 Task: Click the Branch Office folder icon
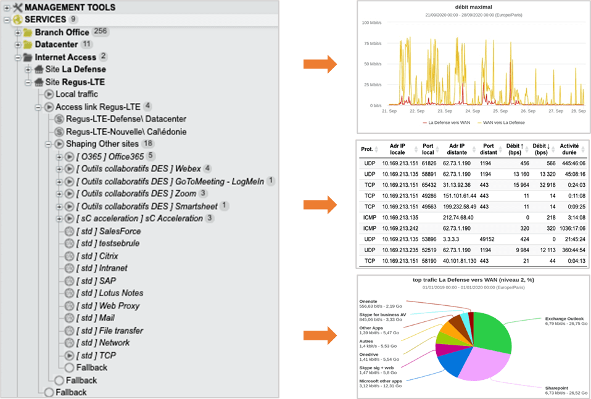pyautogui.click(x=28, y=32)
